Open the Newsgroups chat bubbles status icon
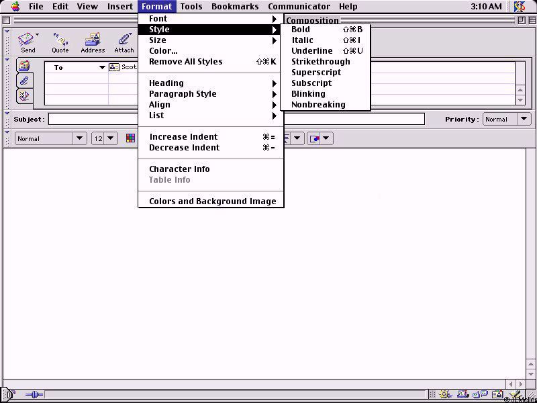Viewport: 537px width, 403px height. coord(481,395)
